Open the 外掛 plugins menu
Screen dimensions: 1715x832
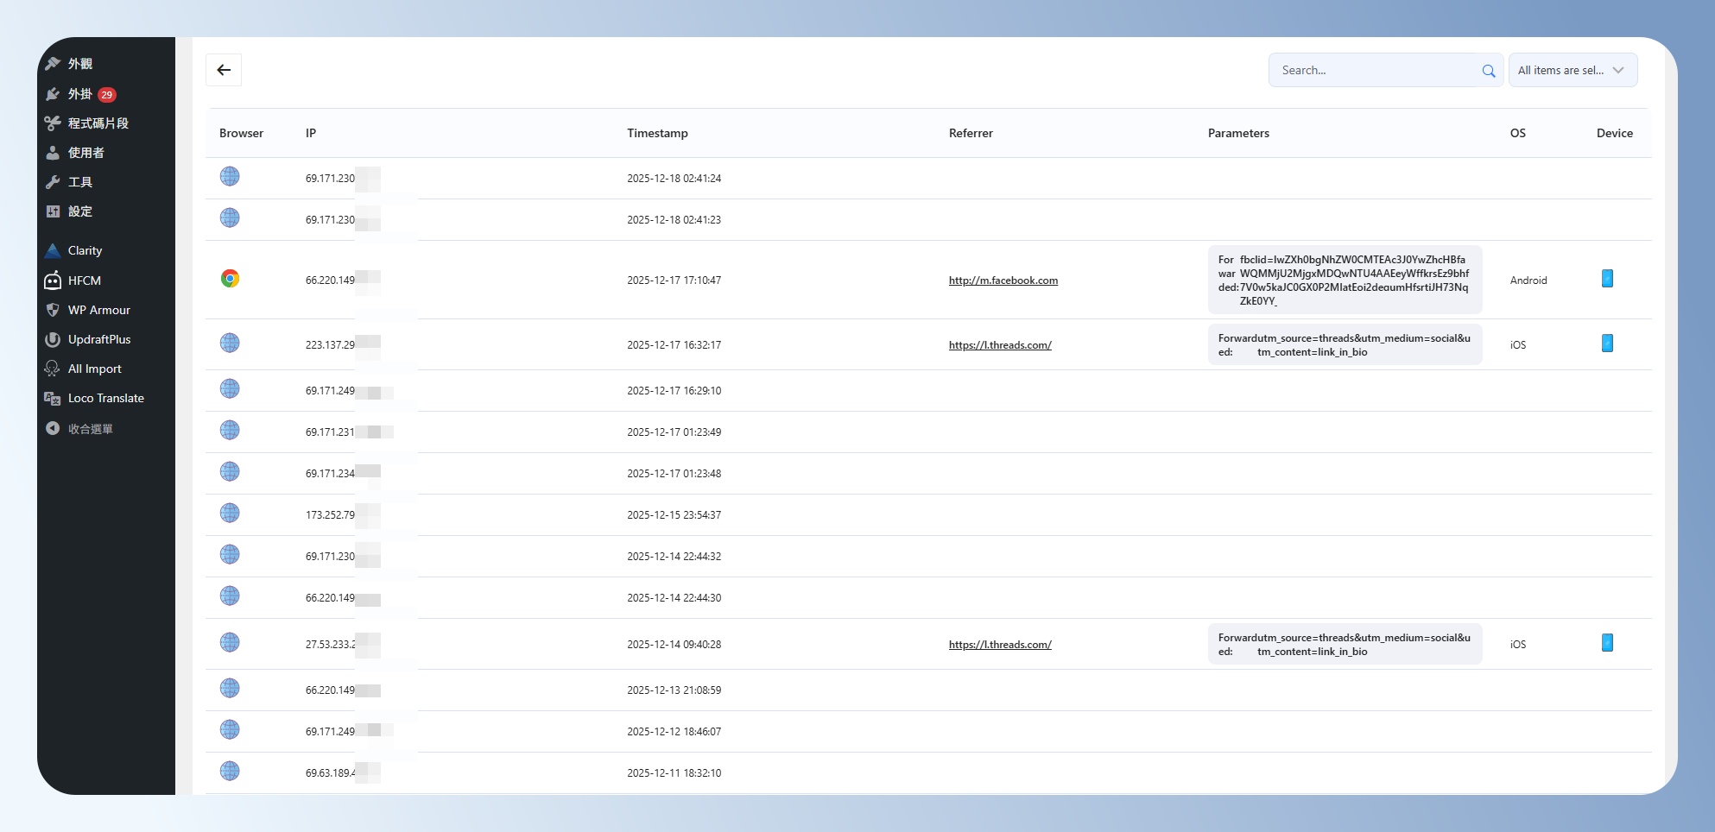[80, 94]
